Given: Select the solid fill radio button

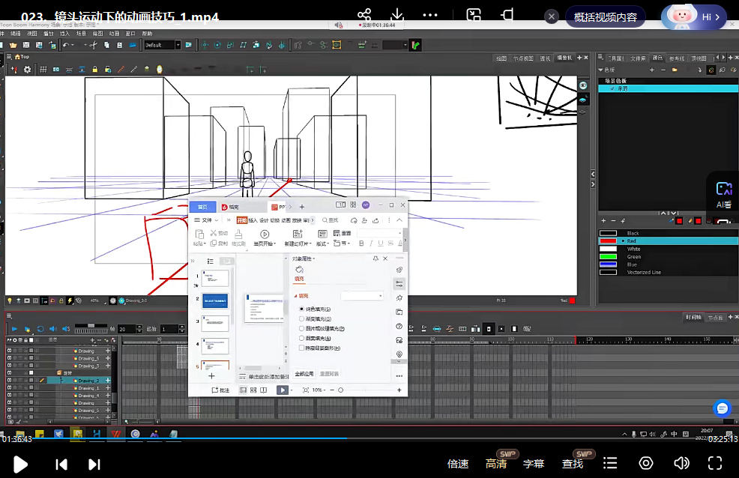Looking at the screenshot, I should pyautogui.click(x=302, y=309).
